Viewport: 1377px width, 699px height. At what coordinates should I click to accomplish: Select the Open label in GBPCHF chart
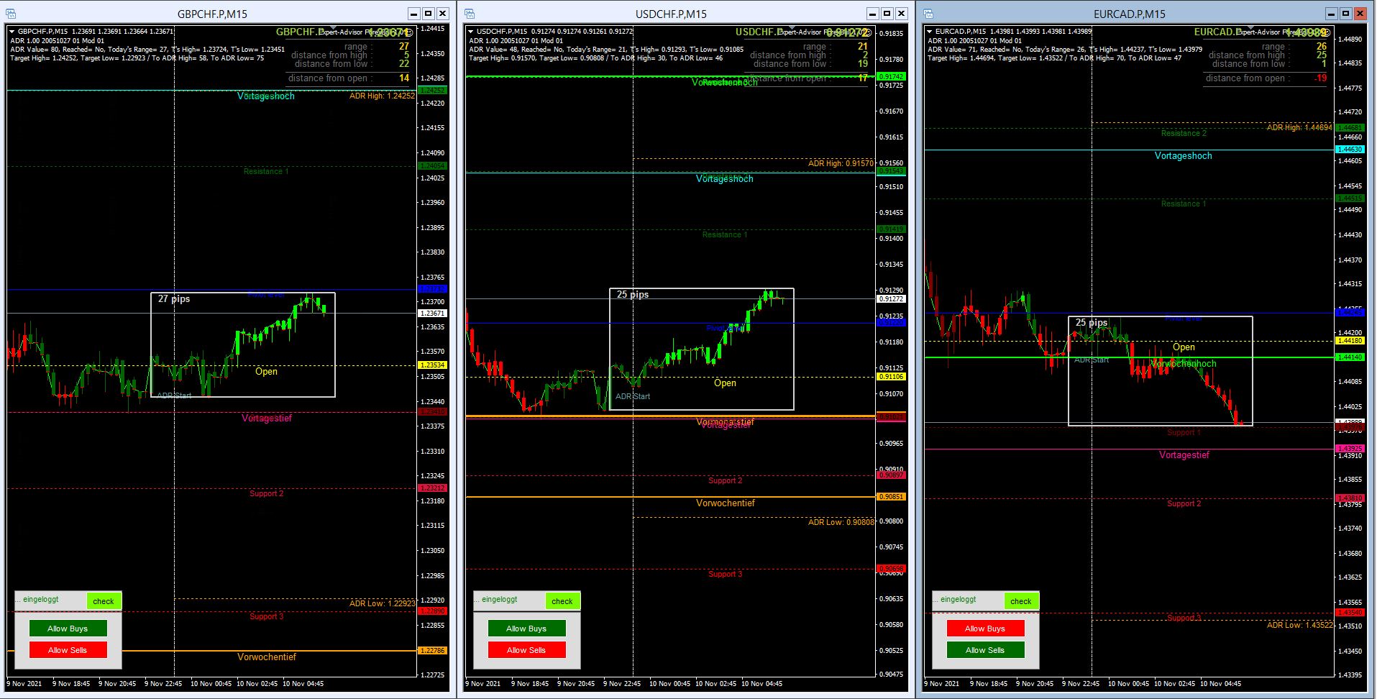[266, 372]
